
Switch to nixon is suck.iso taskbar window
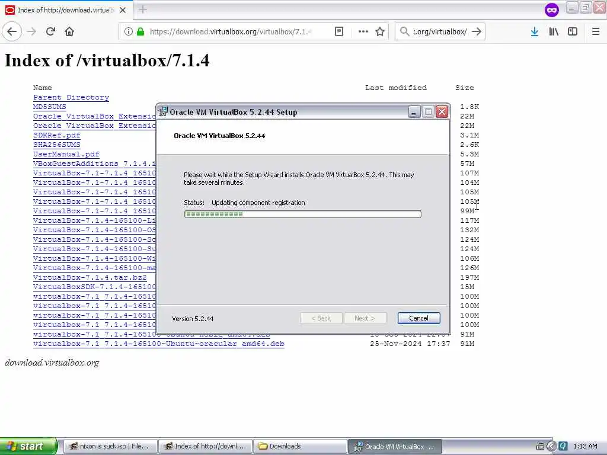coord(110,446)
